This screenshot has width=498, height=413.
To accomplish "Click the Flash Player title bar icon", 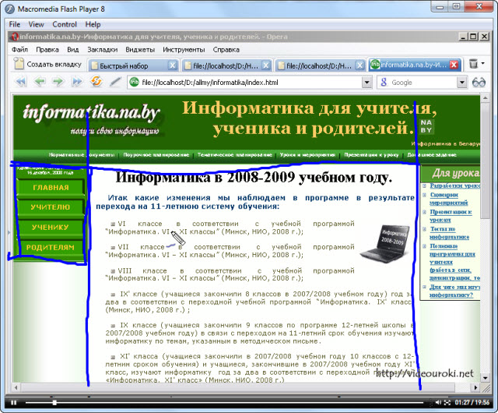I will point(9,9).
